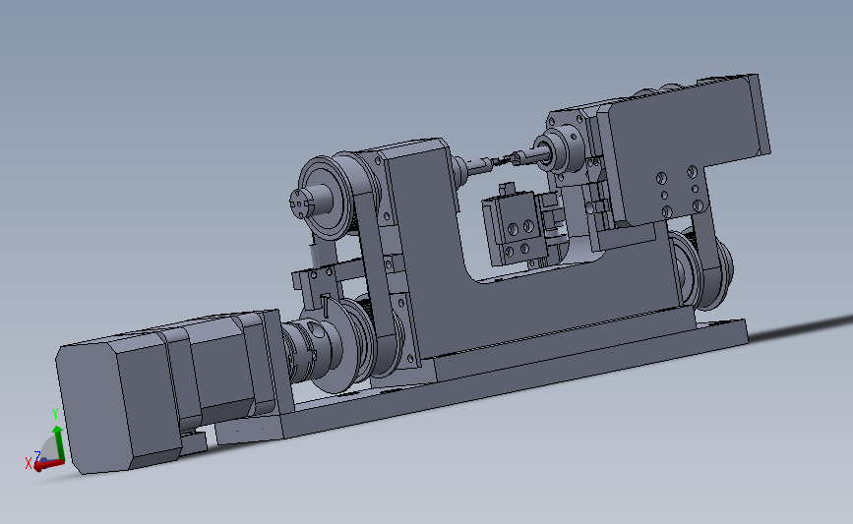Click the green Y axis of the orientation triad
The image size is (853, 524).
pos(58,443)
